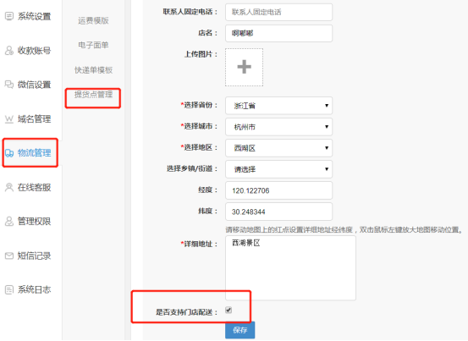Toggle the 是否支持门店配送 checkbox
Viewport: 468px width, 341px height.
click(x=228, y=310)
